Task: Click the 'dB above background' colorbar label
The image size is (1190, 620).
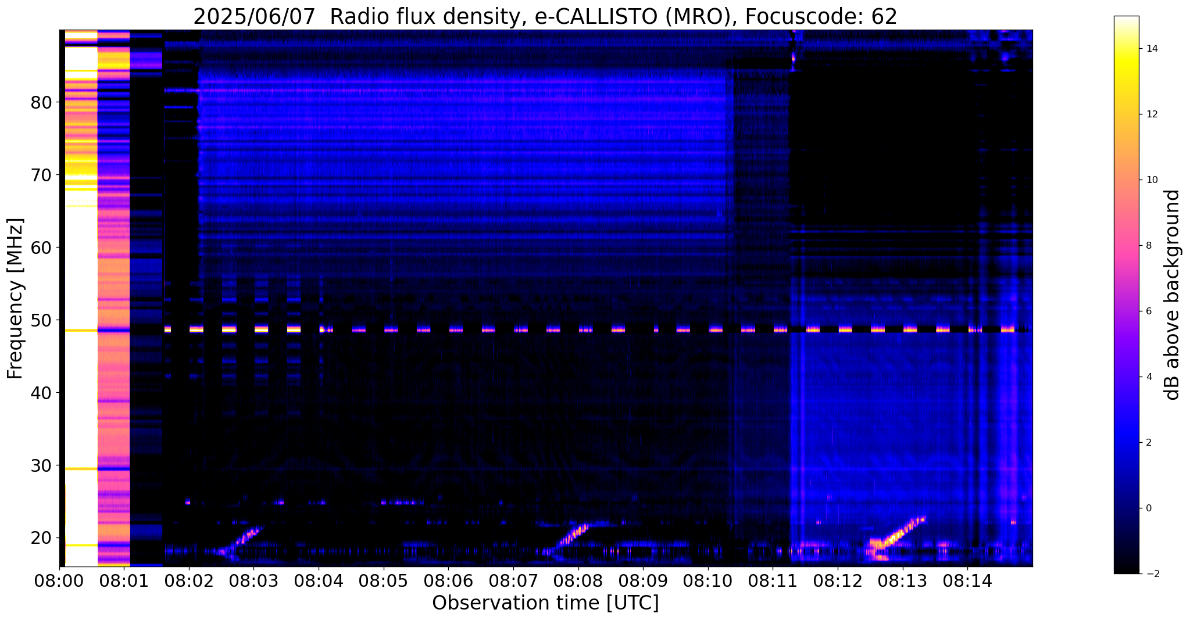Action: 1173,295
